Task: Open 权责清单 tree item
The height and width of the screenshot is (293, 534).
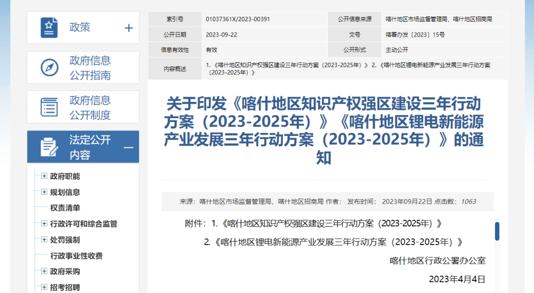Action: point(65,208)
